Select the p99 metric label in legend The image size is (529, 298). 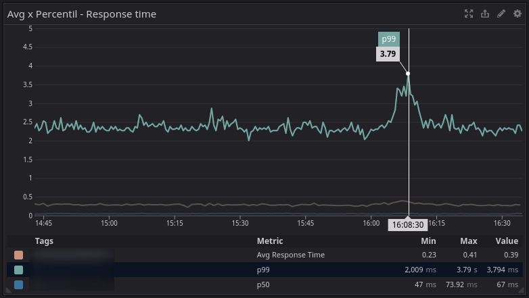click(263, 270)
